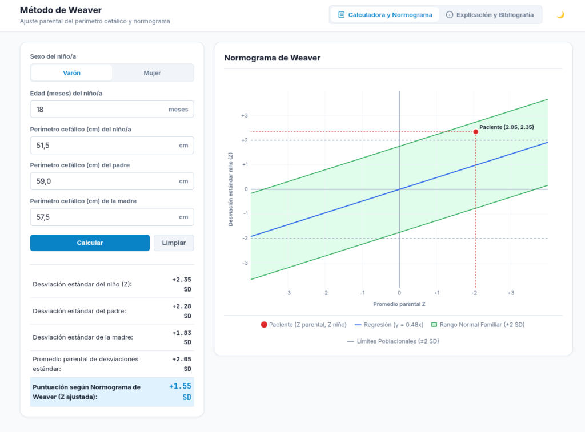585x432 pixels.
Task: Focus the father's perímetro cefálico field
Action: coord(112,181)
